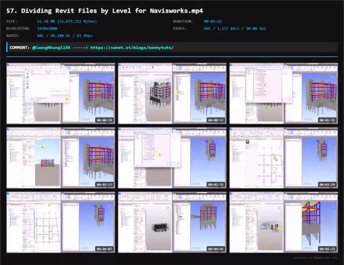Click the "DURATION:" label
The height and width of the screenshot is (265, 344).
[x=183, y=21]
